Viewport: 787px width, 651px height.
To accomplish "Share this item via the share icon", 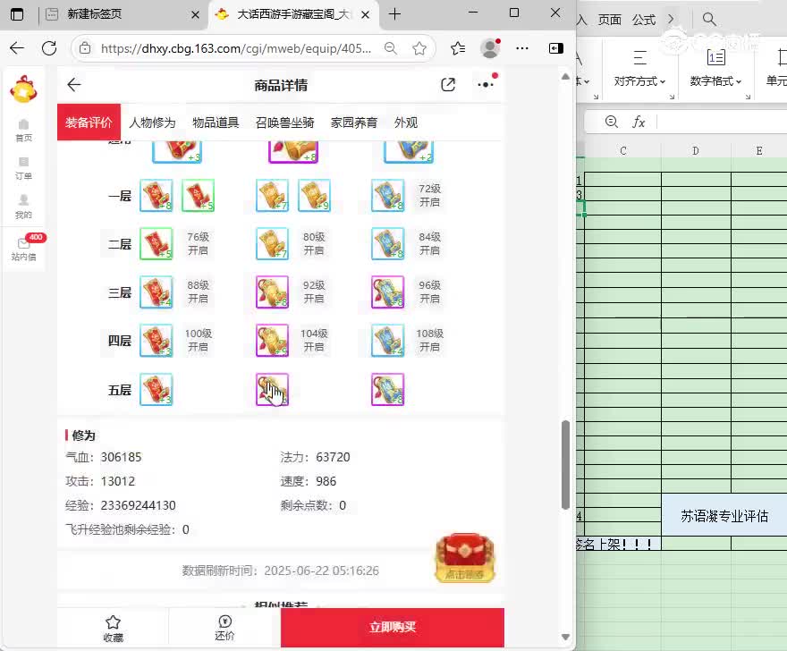I will click(448, 85).
